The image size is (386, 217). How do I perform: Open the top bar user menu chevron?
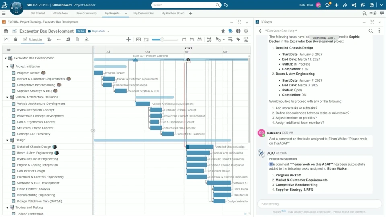381,5
